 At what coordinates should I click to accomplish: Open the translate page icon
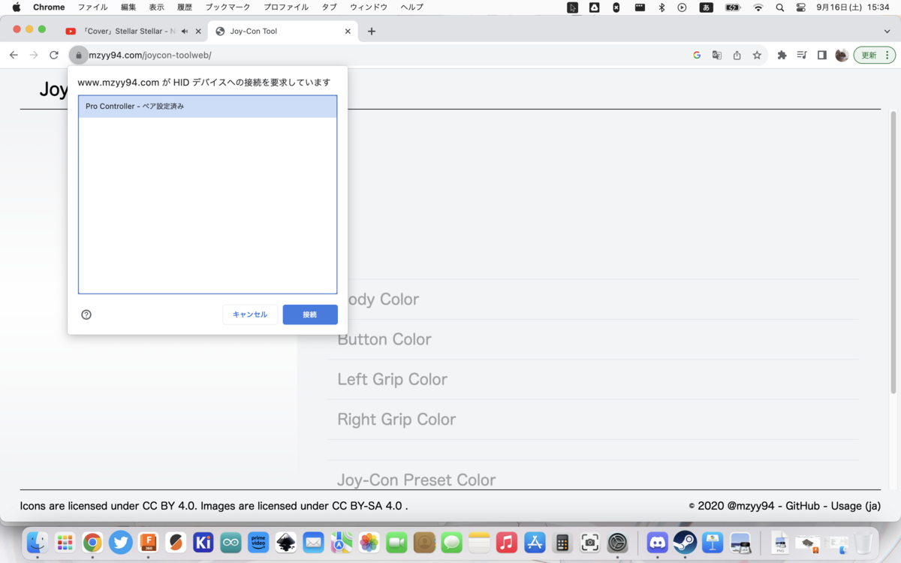pos(717,56)
